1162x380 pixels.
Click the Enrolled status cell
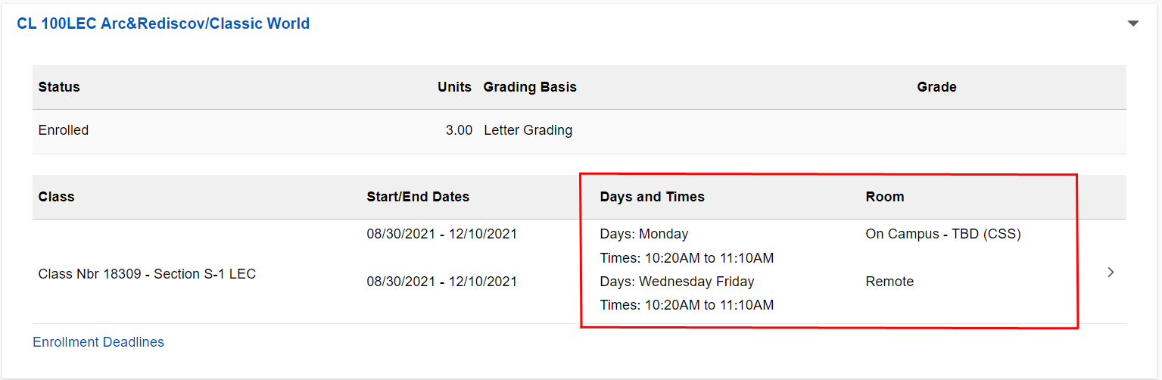pos(64,130)
